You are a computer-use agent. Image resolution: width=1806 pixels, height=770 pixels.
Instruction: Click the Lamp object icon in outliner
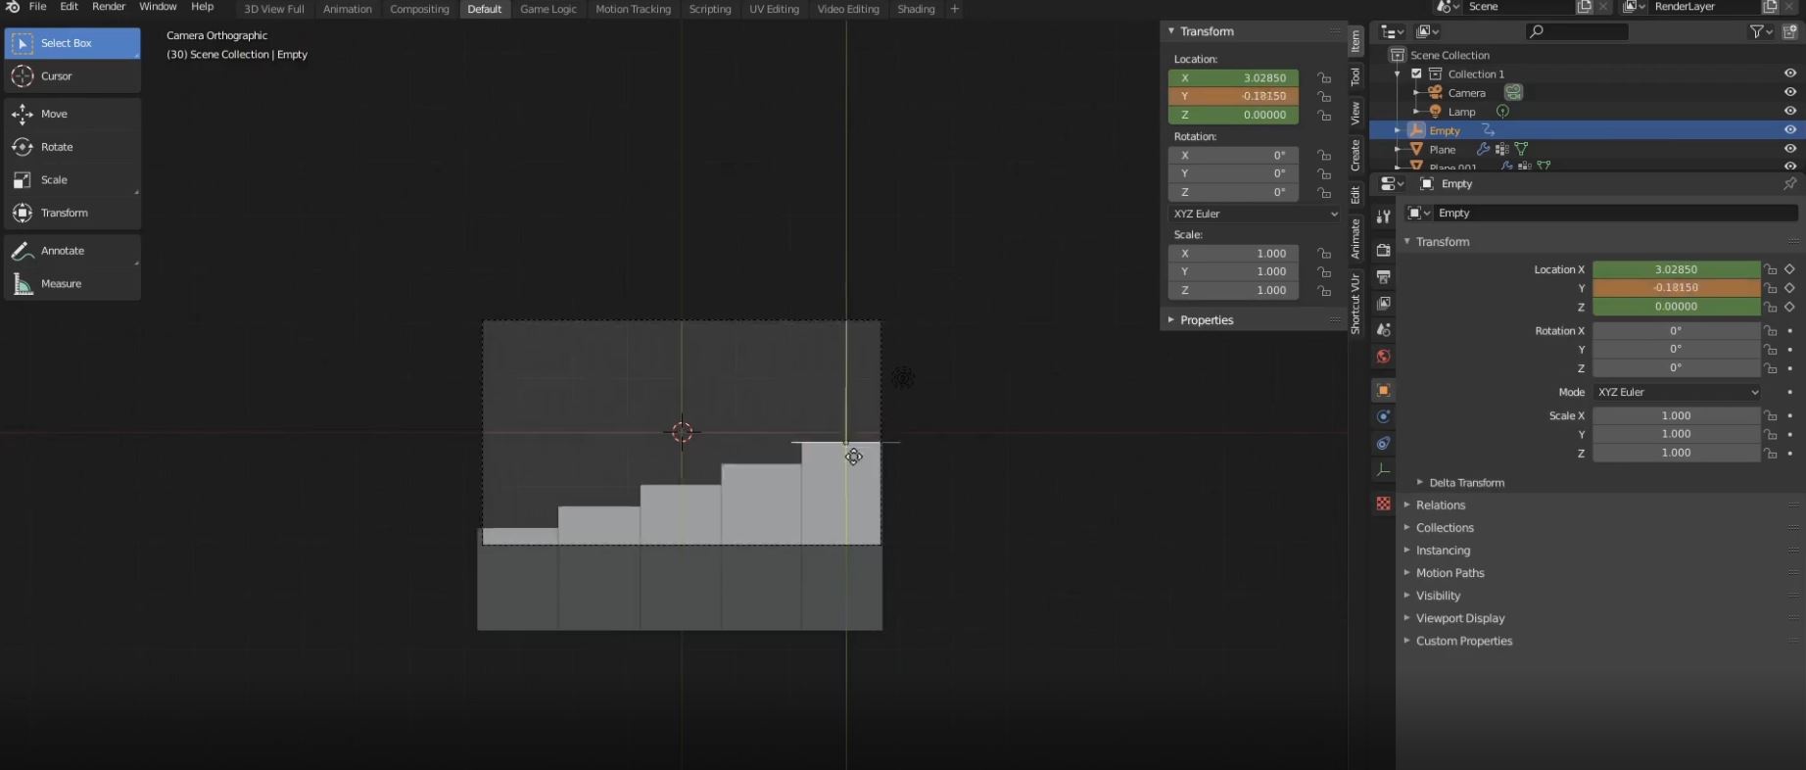click(1435, 112)
